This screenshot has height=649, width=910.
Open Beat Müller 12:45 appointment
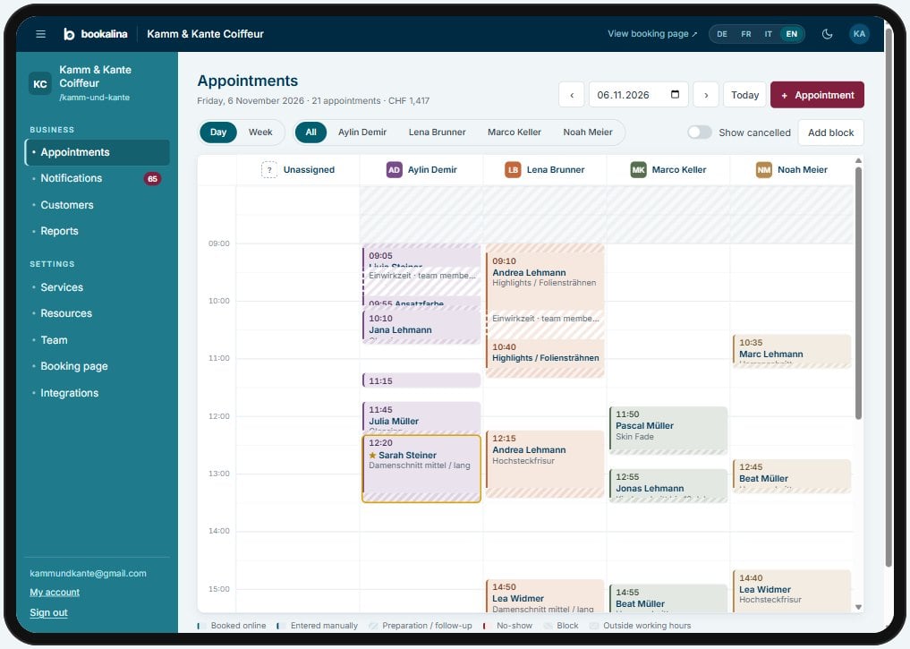pyautogui.click(x=792, y=476)
